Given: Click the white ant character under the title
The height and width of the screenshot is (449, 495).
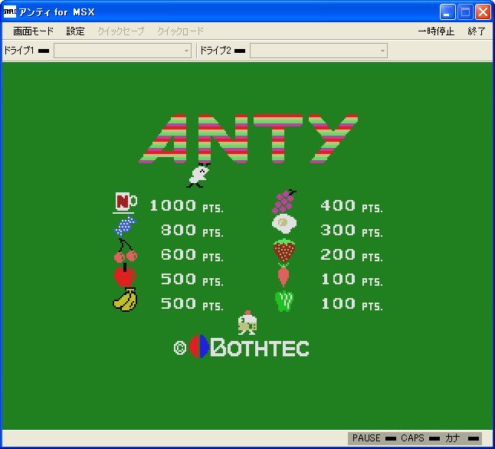Looking at the screenshot, I should pyautogui.click(x=198, y=175).
